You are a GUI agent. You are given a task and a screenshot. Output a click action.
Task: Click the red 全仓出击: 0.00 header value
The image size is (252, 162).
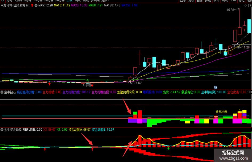point(237,92)
